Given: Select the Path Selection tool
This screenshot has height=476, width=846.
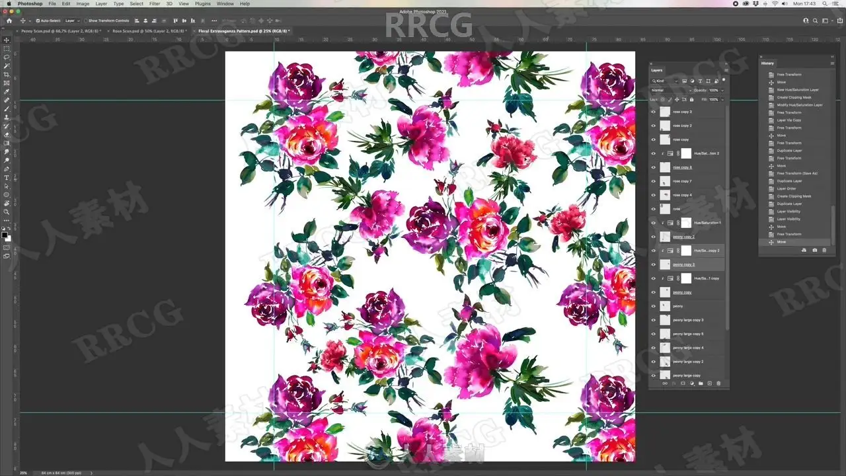Looking at the screenshot, I should tap(7, 186).
